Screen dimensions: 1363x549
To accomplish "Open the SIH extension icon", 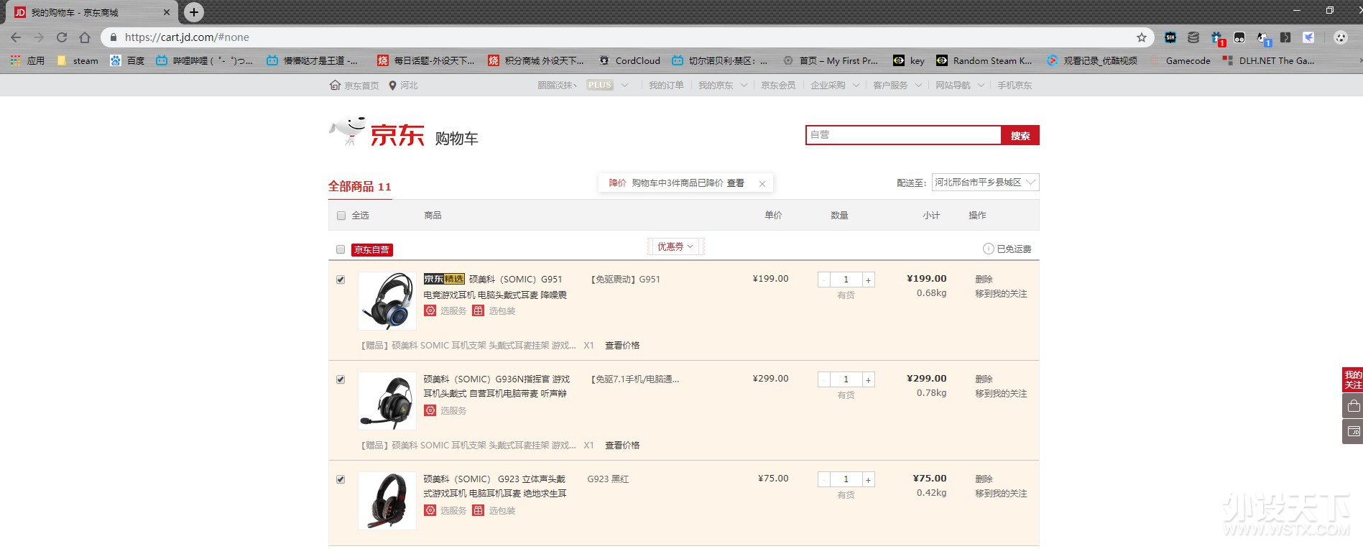I will [x=1170, y=37].
